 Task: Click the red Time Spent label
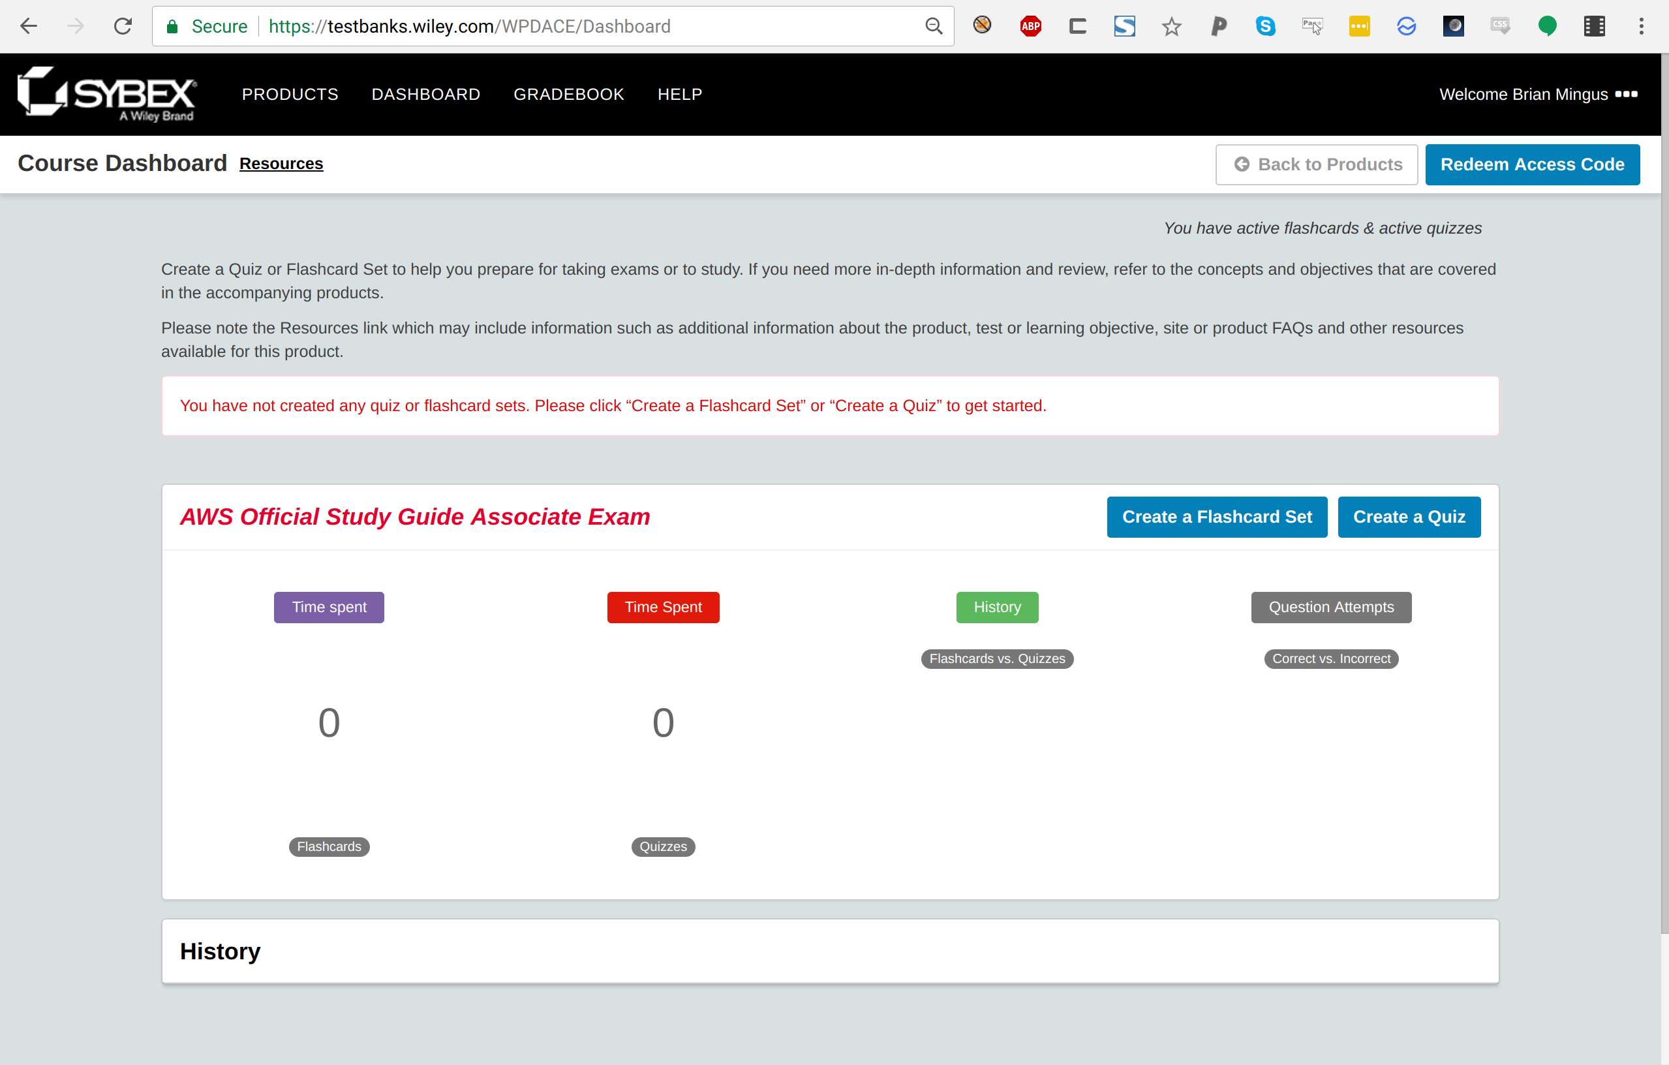(663, 607)
